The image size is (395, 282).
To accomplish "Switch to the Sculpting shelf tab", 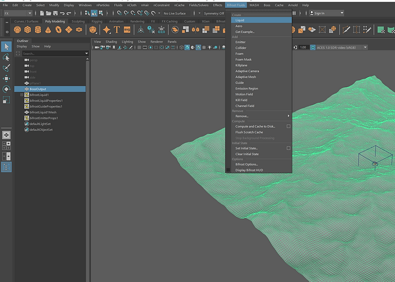I will pyautogui.click(x=78, y=22).
